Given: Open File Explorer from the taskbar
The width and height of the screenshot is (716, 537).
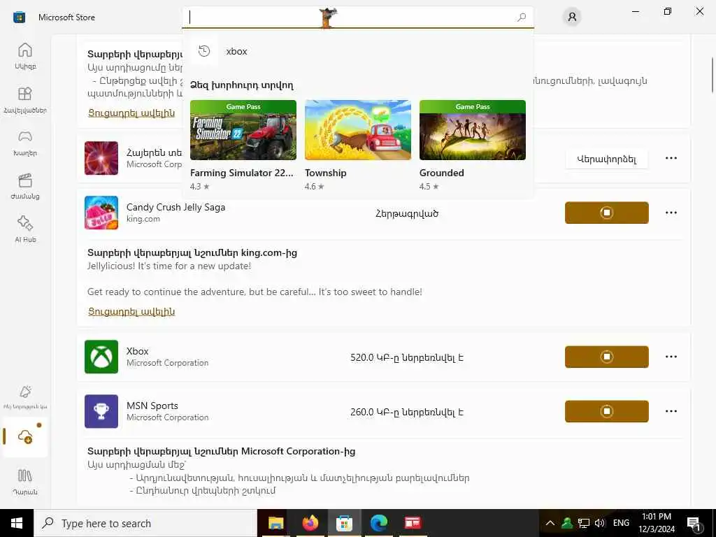Looking at the screenshot, I should 275,523.
